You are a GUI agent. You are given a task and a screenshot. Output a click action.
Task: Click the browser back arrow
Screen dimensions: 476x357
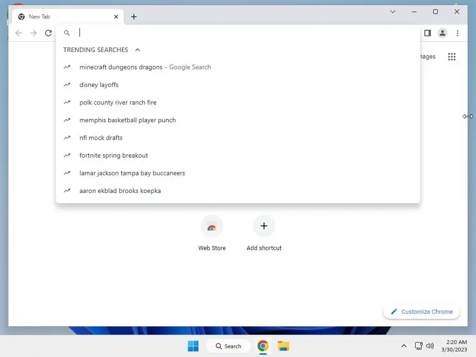click(19, 33)
